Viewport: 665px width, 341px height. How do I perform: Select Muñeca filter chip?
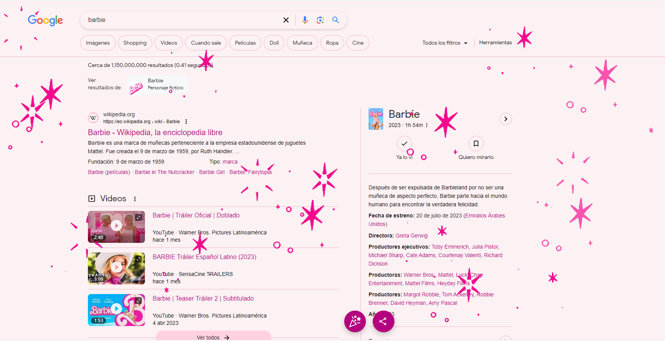[x=302, y=43]
